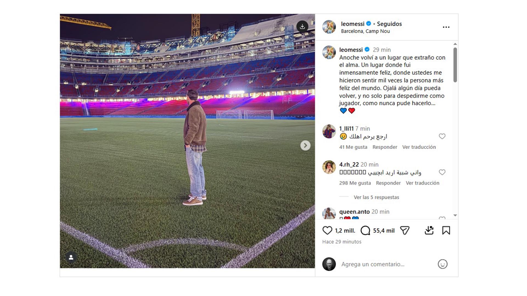
Task: Show tagged people icon on photo
Action: pos(71,257)
